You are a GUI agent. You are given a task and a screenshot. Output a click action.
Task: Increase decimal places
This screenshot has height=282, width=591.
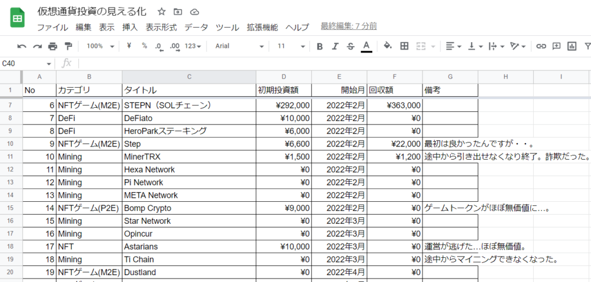click(x=174, y=46)
